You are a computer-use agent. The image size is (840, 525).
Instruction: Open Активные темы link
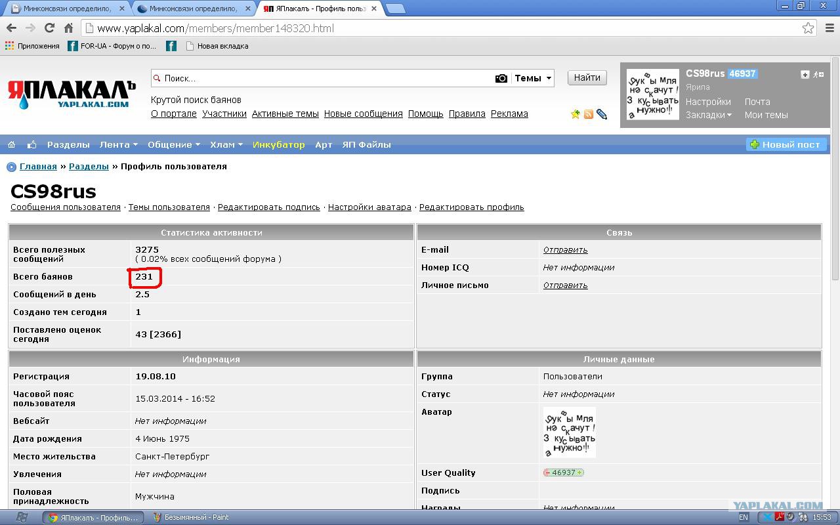tap(285, 114)
